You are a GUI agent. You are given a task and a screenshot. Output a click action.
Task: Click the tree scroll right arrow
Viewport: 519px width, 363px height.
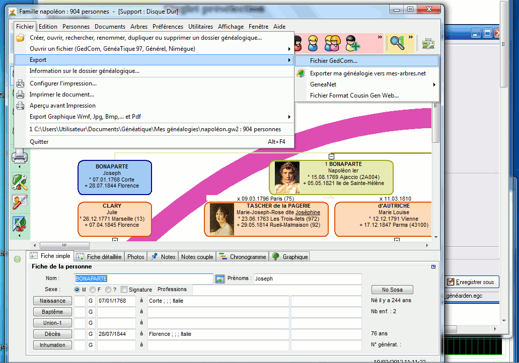[427, 246]
